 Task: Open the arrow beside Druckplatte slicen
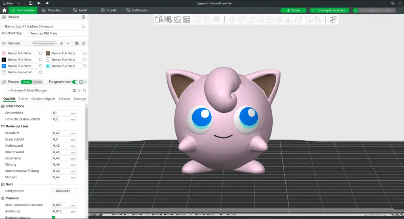click(x=313, y=11)
